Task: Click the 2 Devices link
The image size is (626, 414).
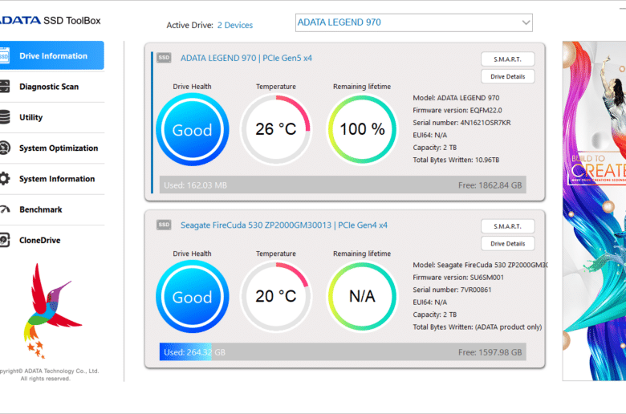Action: click(x=235, y=25)
